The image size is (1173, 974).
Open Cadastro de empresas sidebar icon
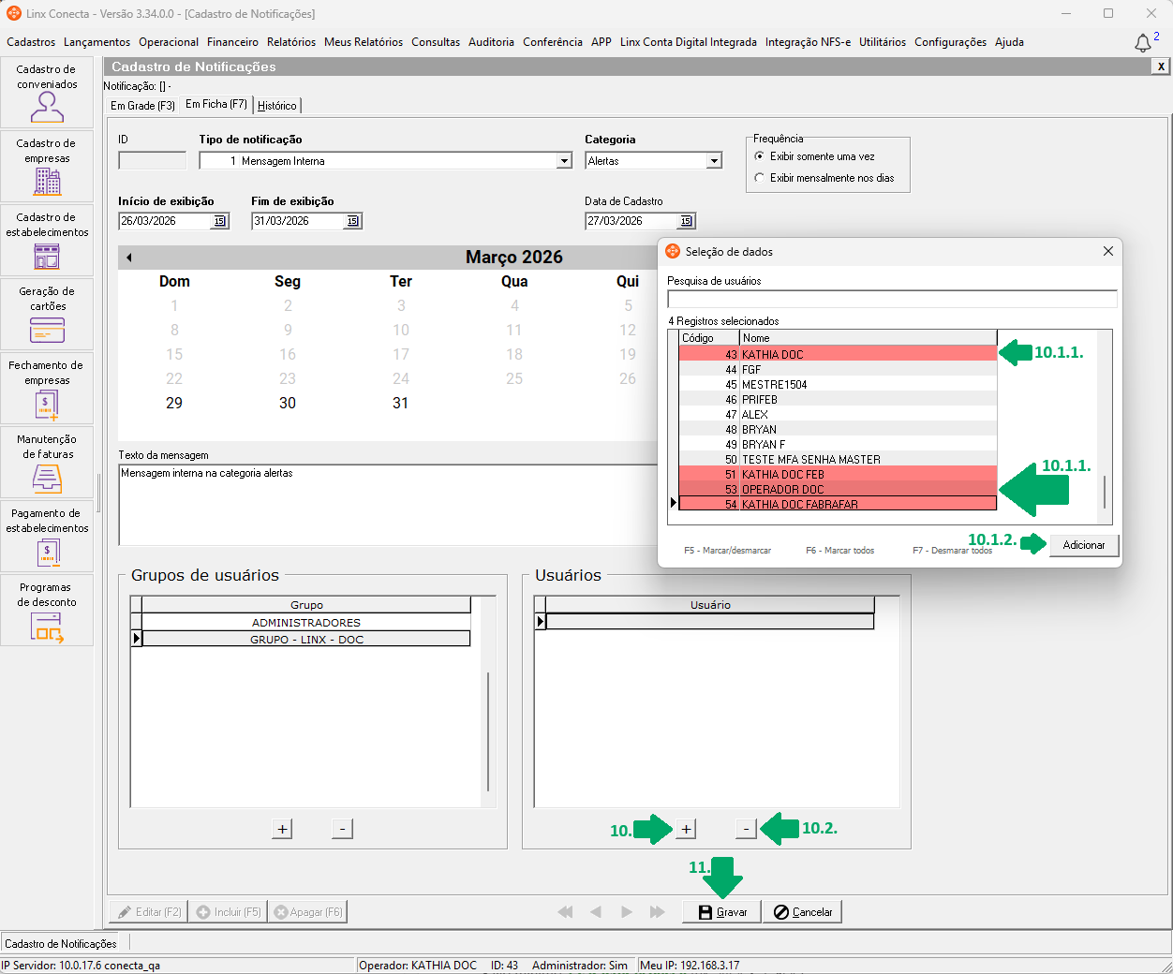(47, 166)
